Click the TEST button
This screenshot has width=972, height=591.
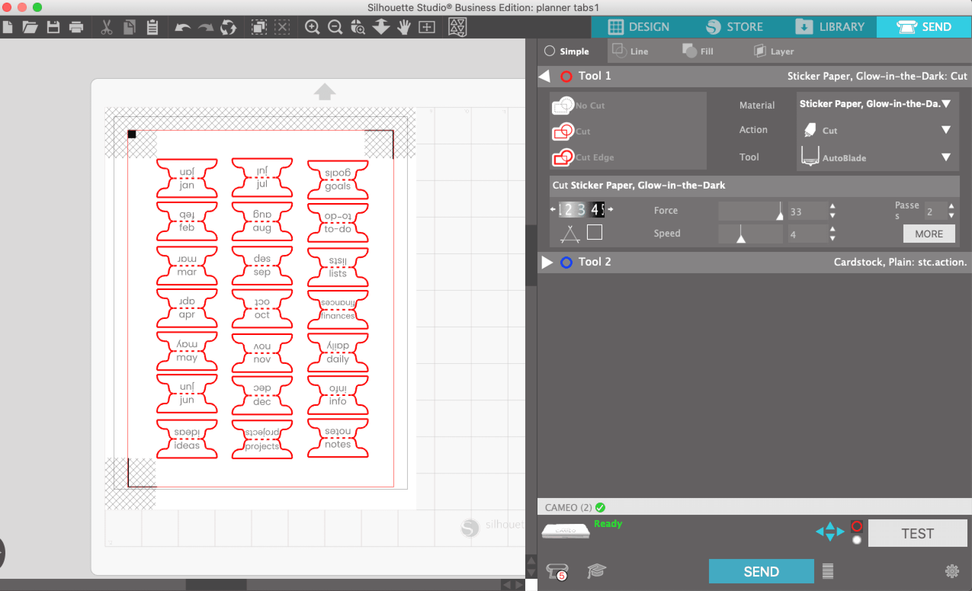pos(917,533)
